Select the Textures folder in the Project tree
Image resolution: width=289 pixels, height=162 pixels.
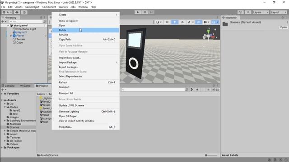[x=15, y=137]
